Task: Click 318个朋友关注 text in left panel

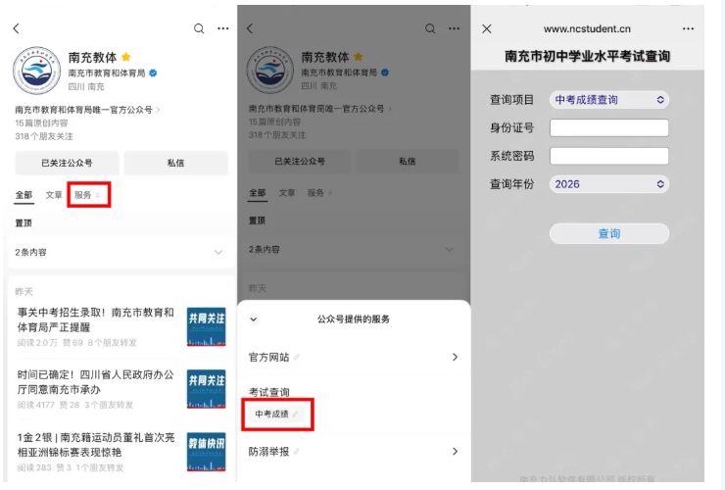Action: pyautogui.click(x=44, y=136)
